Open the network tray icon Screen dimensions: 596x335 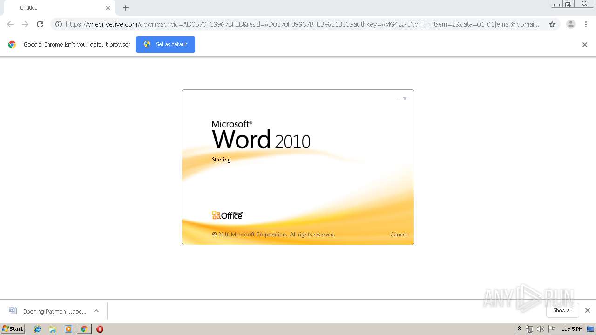[x=529, y=329]
